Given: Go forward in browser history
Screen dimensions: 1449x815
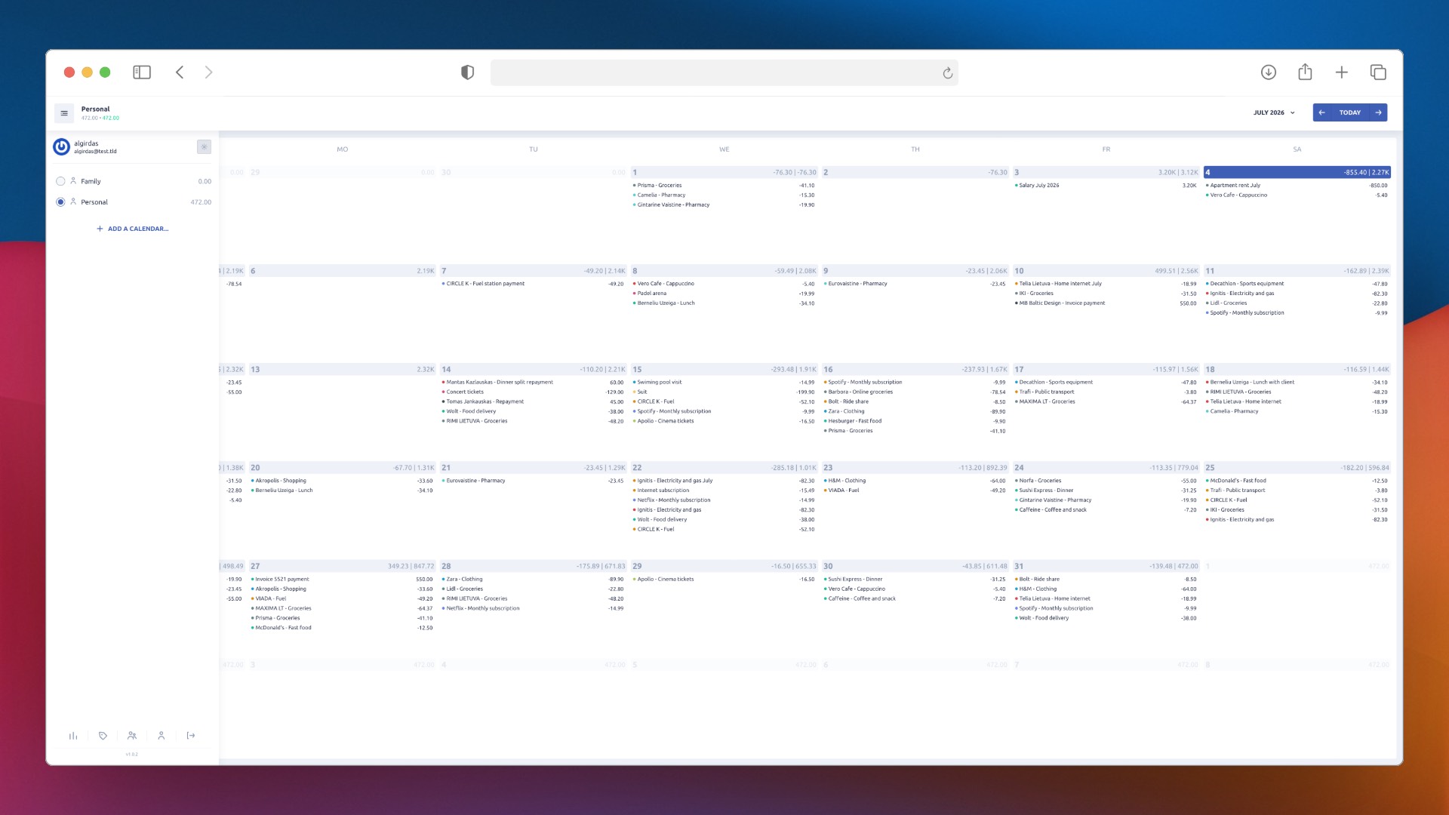Looking at the screenshot, I should coord(209,72).
